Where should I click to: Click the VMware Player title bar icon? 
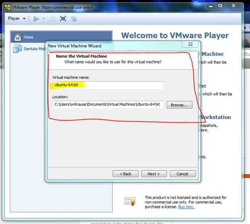coord(7,7)
